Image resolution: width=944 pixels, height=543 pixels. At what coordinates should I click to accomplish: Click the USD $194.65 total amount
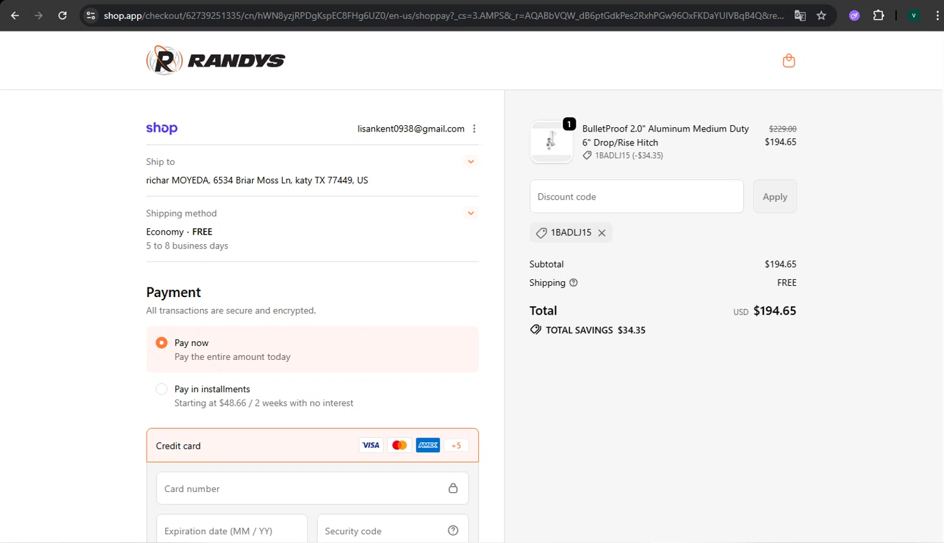[765, 311]
